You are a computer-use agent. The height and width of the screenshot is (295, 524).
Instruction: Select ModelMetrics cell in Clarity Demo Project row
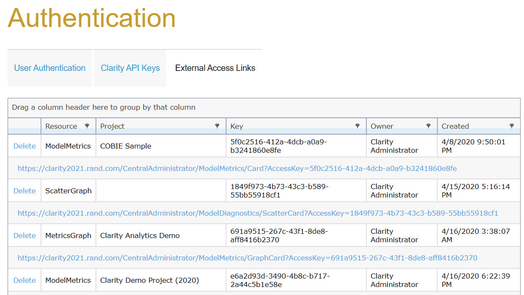coord(68,280)
